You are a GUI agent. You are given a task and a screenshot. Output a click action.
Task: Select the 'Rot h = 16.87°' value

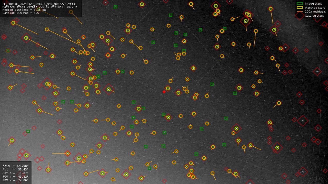(x=15, y=173)
